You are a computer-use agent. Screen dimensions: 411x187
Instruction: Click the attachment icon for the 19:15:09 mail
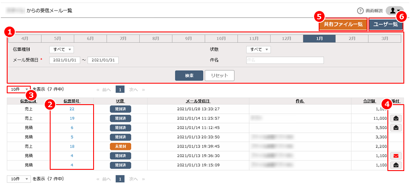(x=396, y=165)
